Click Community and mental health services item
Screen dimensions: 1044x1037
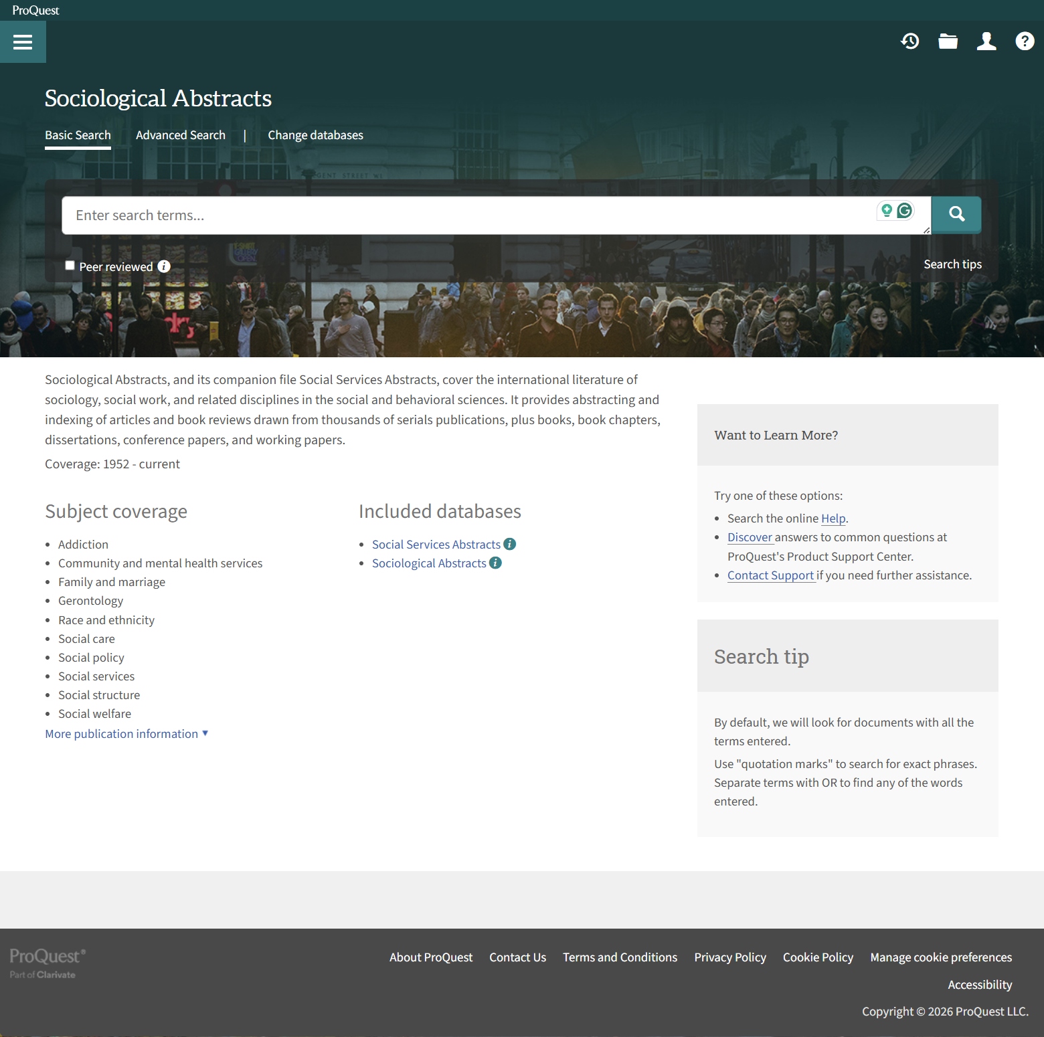click(160, 563)
